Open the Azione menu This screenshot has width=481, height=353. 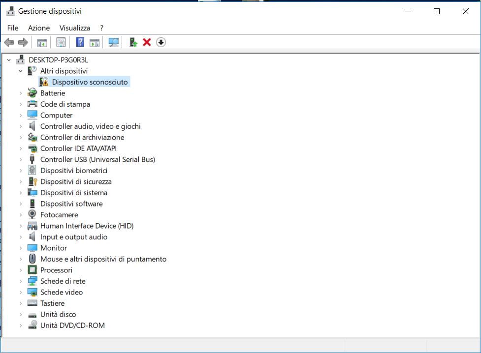[x=39, y=28]
